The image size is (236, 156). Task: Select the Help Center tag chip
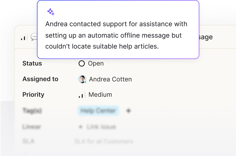pos(98,111)
